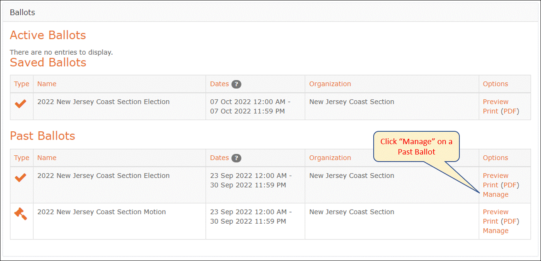This screenshot has width=541, height=261.
Task: Sort Past Ballots by Name column
Action: pyautogui.click(x=47, y=157)
